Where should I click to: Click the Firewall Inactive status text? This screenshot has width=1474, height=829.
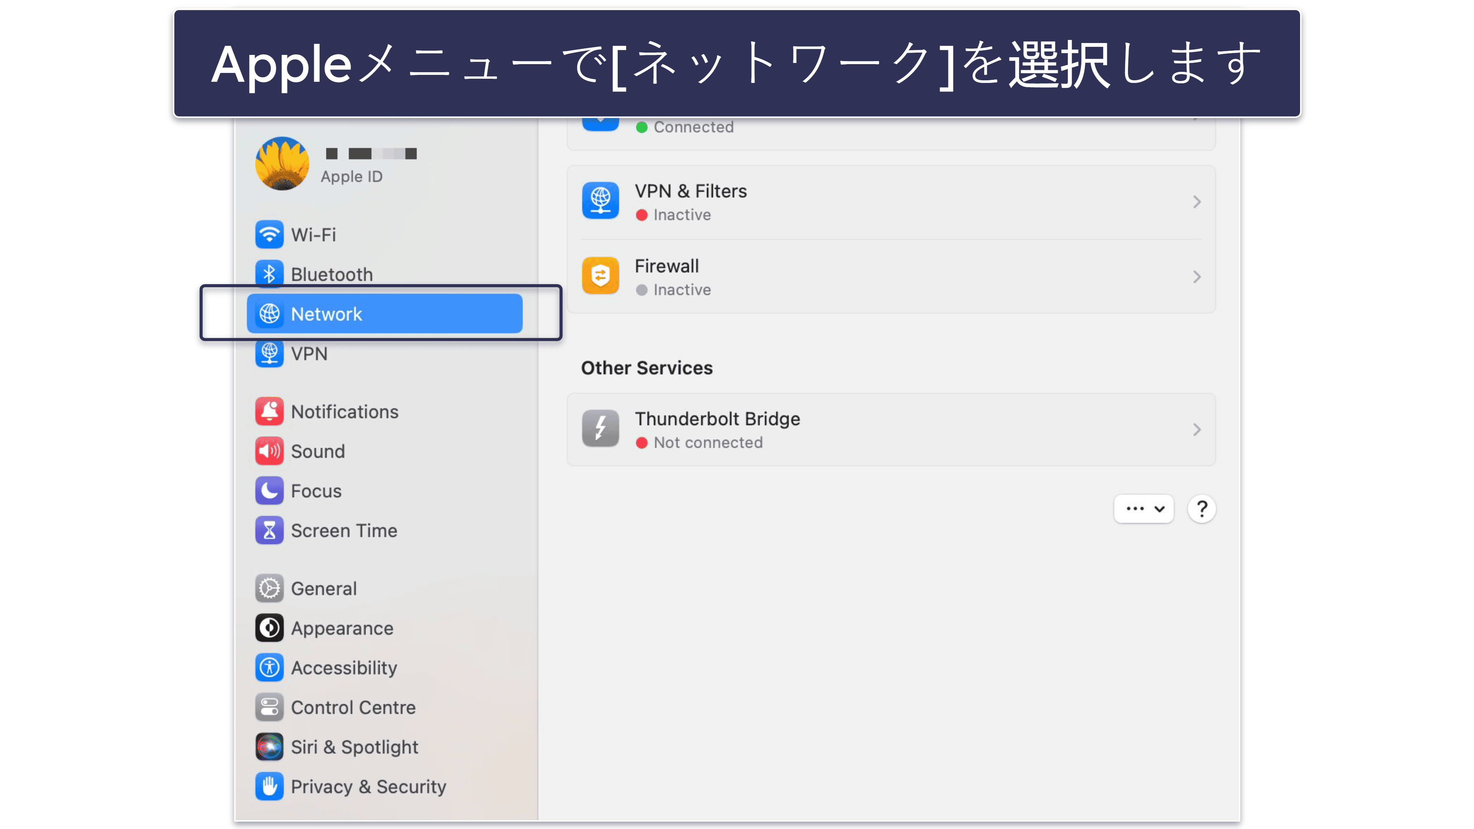(682, 290)
